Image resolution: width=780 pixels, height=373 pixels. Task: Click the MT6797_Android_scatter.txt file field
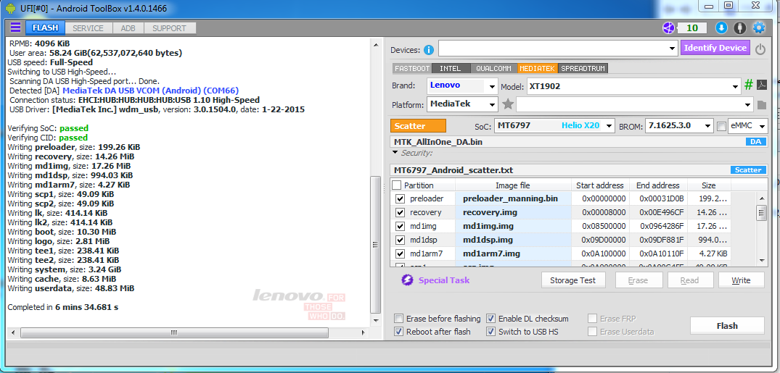click(x=559, y=170)
